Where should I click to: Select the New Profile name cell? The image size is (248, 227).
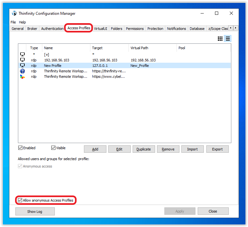[53, 66]
